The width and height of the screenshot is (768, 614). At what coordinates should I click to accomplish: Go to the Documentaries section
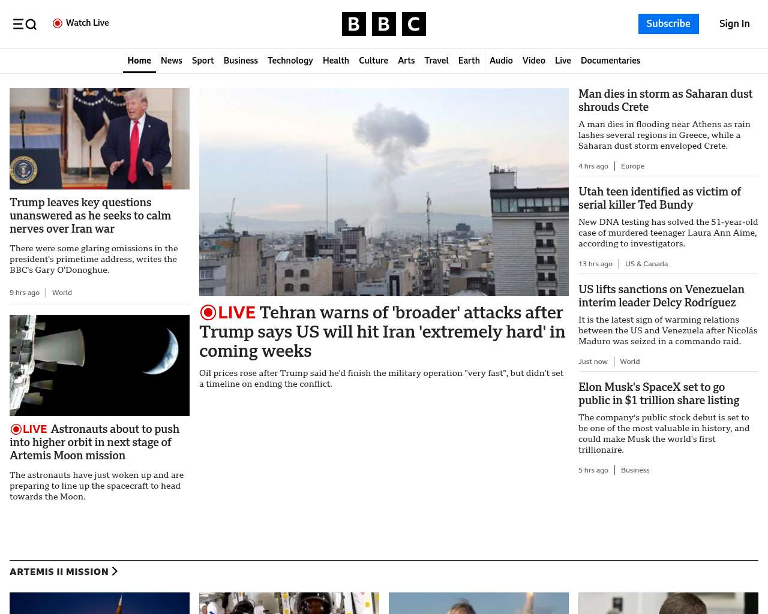[610, 61]
